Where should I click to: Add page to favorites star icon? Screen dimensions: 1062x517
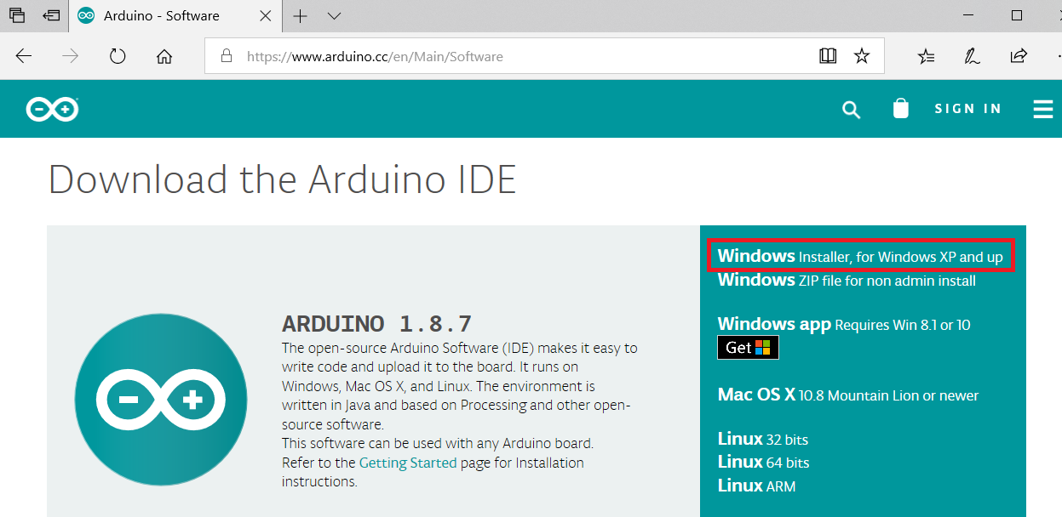click(x=862, y=56)
